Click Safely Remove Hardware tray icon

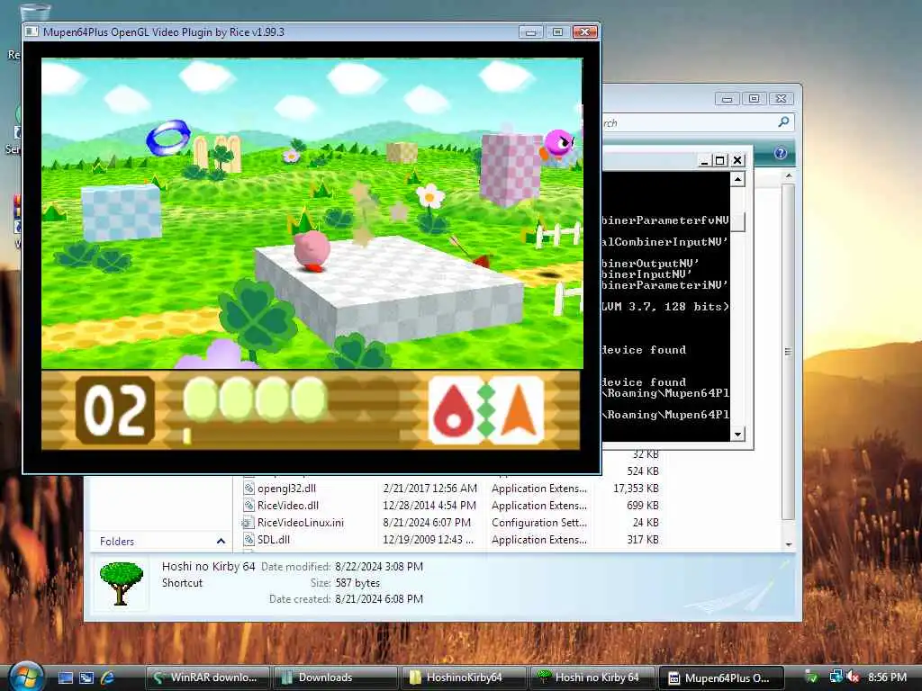click(811, 678)
